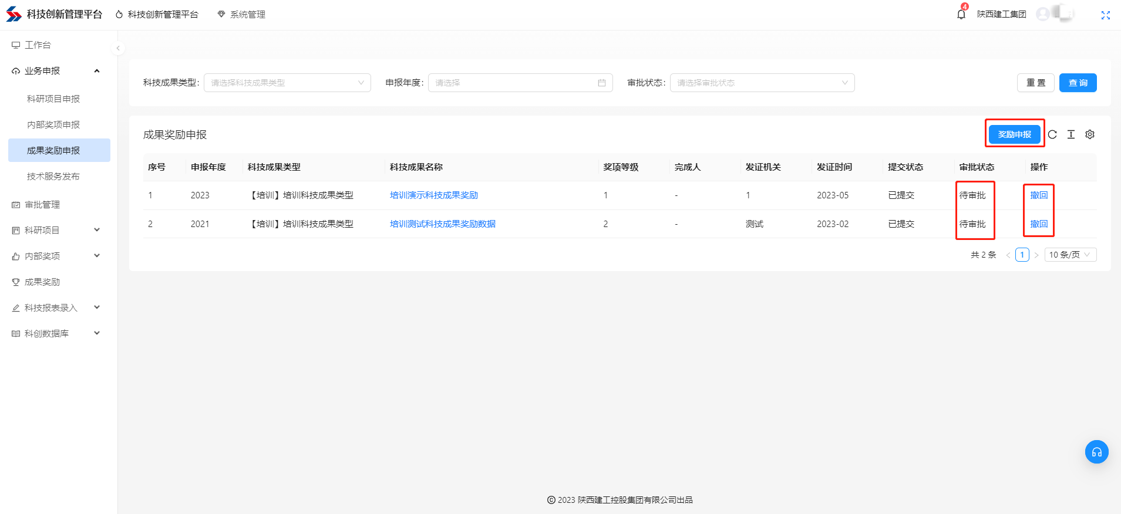
Task: Open the customer service headset button
Action: coord(1096,452)
